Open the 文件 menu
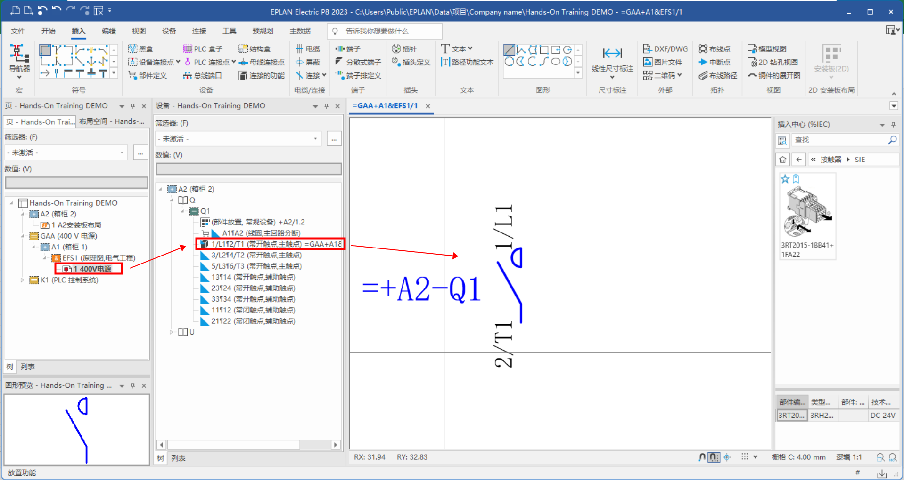Screen dimensions: 904x480 point(18,31)
